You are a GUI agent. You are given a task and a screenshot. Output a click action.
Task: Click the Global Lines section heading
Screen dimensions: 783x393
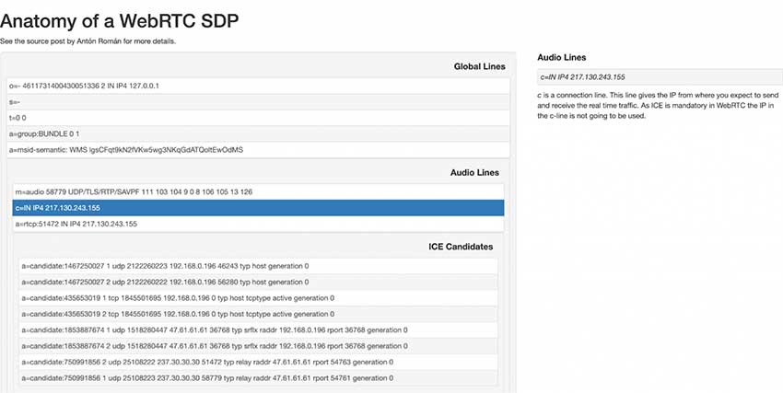(479, 66)
